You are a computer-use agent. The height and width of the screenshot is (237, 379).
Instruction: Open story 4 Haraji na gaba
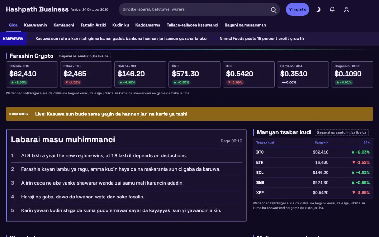point(127,197)
